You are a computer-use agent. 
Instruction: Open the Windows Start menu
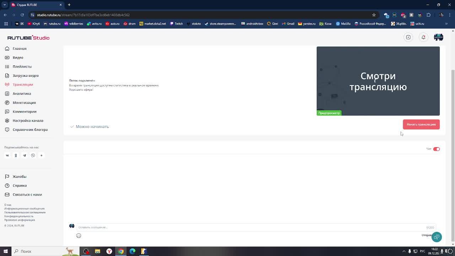(x=5, y=251)
